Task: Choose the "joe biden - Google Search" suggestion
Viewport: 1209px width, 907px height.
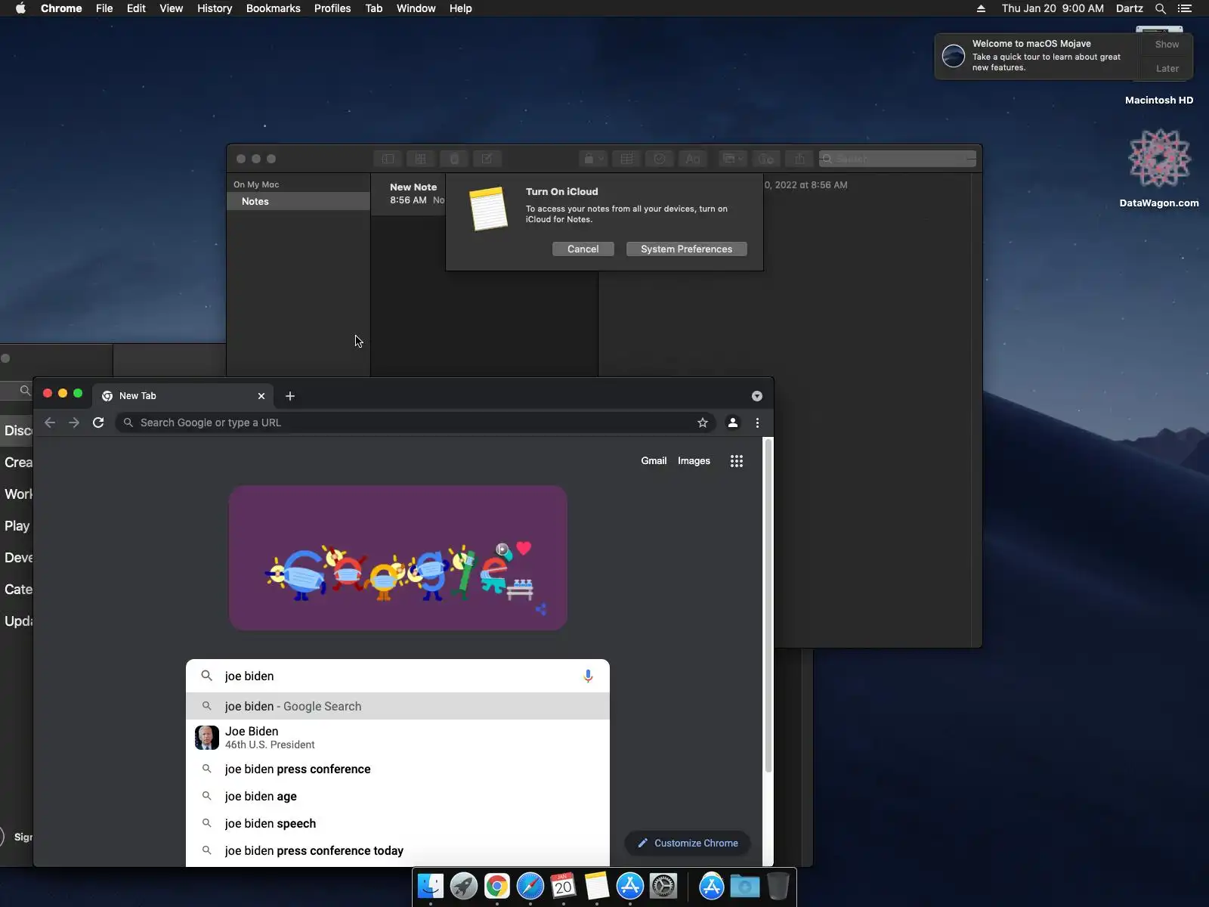Action: [x=397, y=706]
